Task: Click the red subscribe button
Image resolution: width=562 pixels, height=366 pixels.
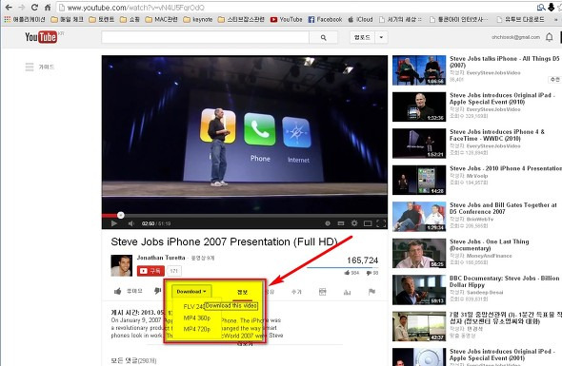Action: pyautogui.click(x=151, y=271)
